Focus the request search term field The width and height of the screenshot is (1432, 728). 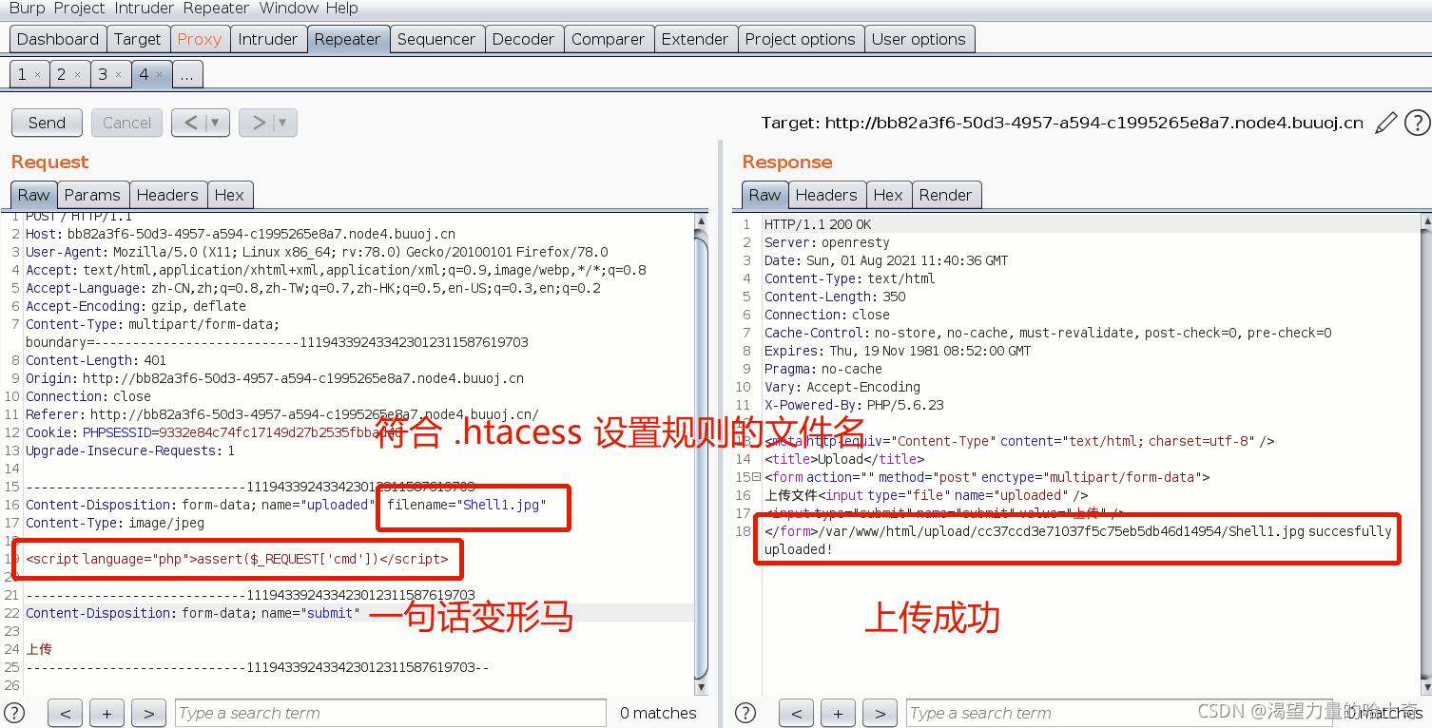(x=390, y=713)
